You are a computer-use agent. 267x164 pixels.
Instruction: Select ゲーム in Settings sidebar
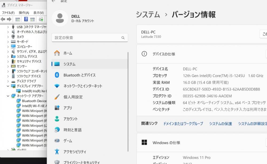coord(89,141)
